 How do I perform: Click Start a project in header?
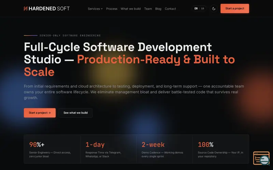click(235, 8)
